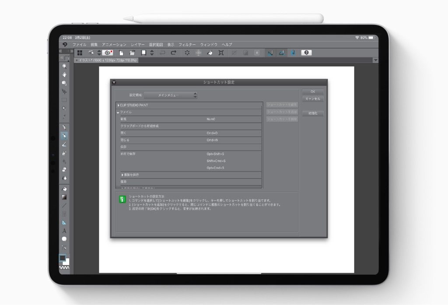
Task: Select the Balloon tool
Action: pos(64,239)
